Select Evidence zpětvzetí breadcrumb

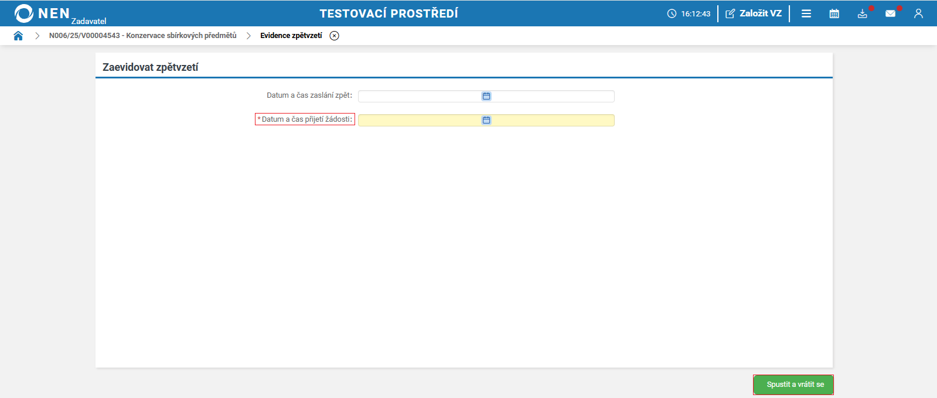point(291,36)
